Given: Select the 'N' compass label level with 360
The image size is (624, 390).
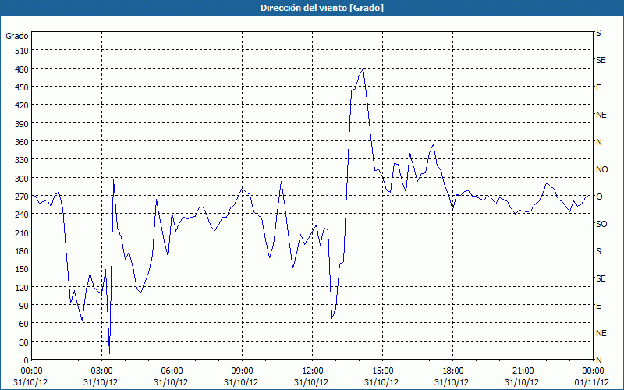Looking at the screenshot, I should (x=598, y=142).
